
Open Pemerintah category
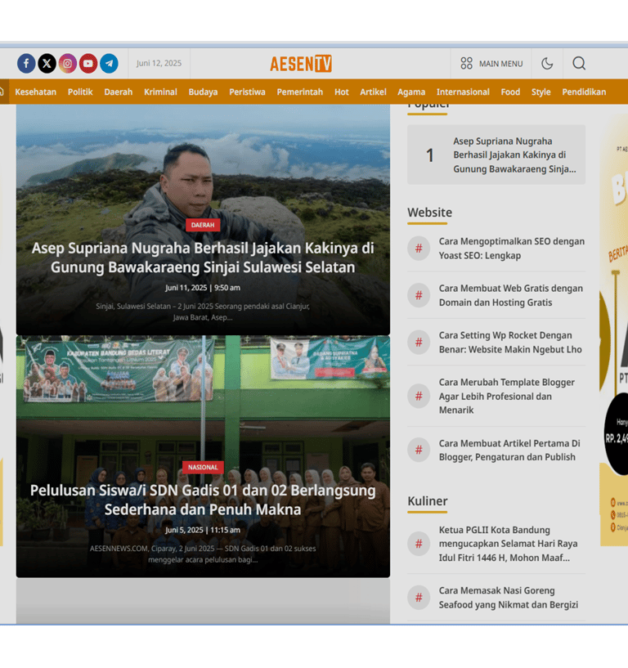[300, 92]
